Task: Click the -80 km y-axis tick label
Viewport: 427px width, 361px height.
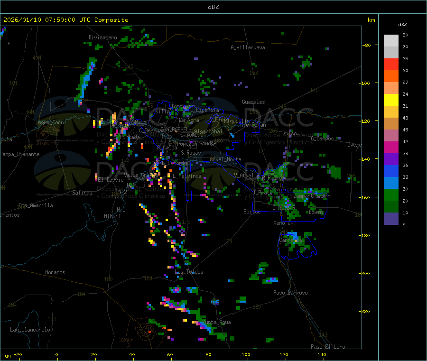Action: 367,45
